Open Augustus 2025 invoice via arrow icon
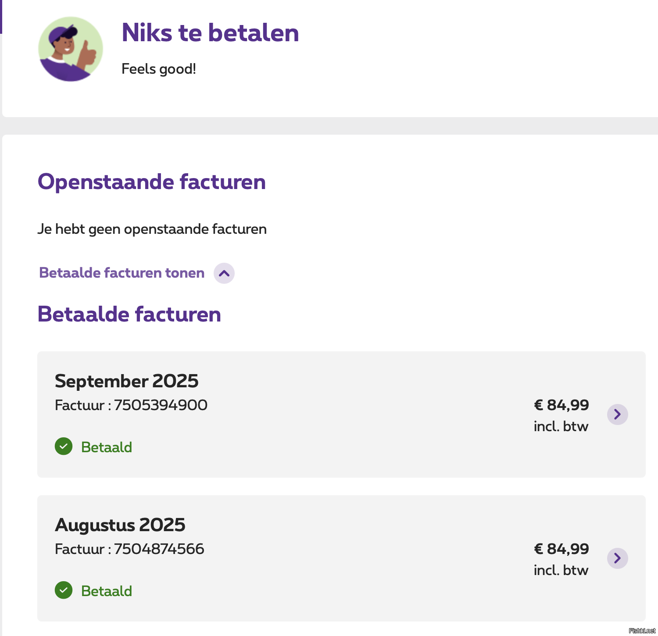This screenshot has height=636, width=658. coord(617,558)
